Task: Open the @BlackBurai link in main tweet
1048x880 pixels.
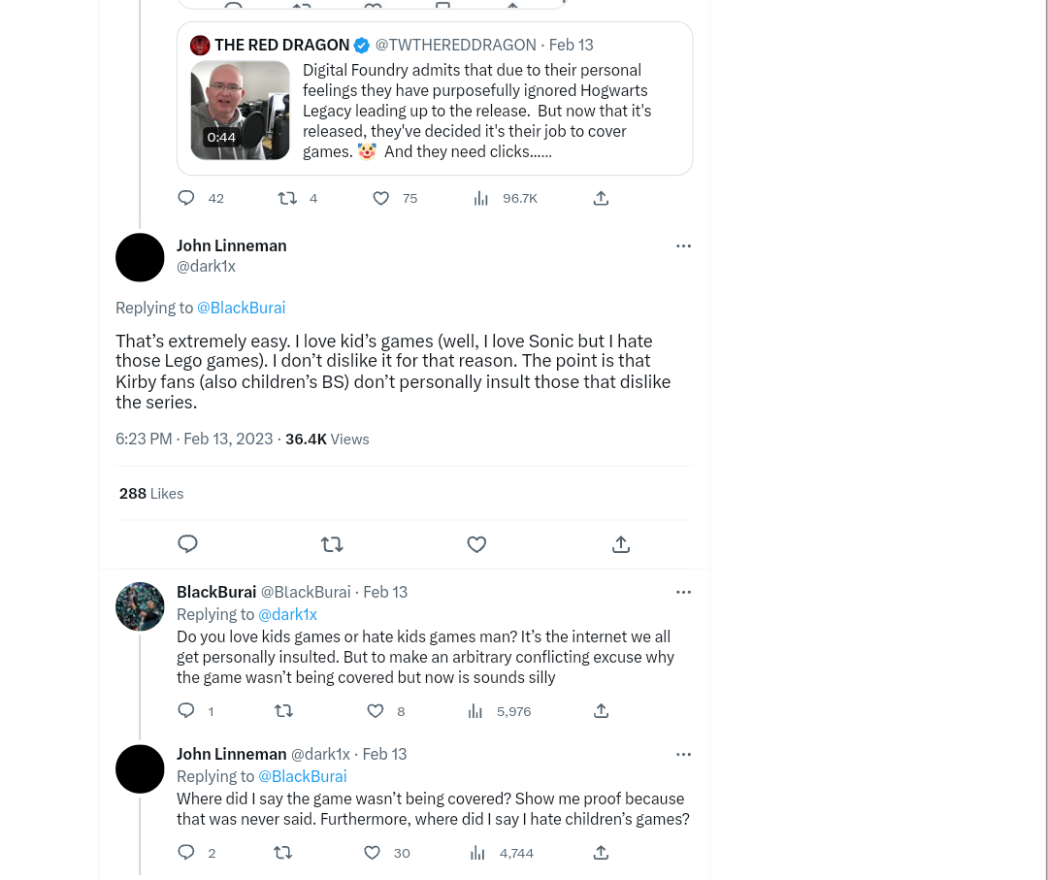Action: tap(241, 308)
